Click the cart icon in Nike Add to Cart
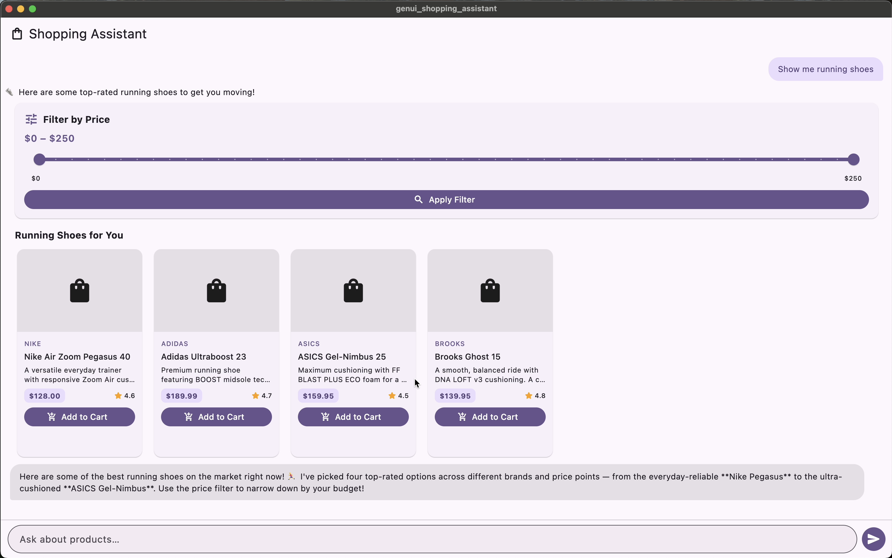The height and width of the screenshot is (558, 892). [52, 417]
